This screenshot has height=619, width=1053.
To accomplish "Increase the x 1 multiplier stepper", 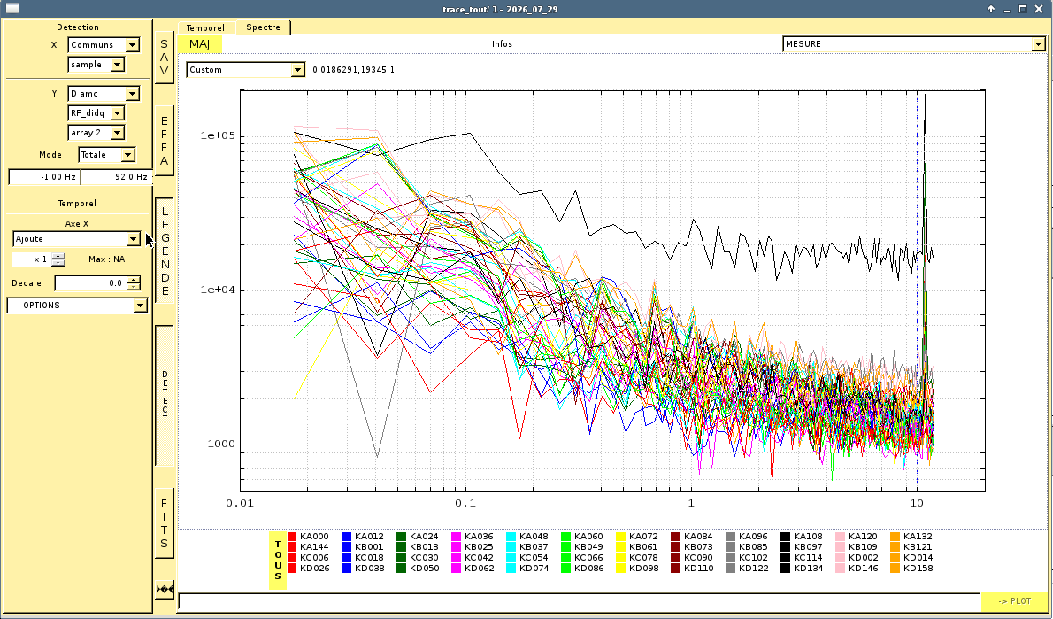I will coord(58,255).
